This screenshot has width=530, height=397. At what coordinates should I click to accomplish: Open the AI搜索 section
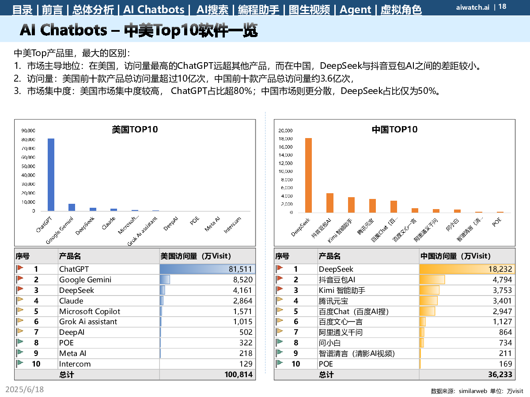click(x=212, y=10)
